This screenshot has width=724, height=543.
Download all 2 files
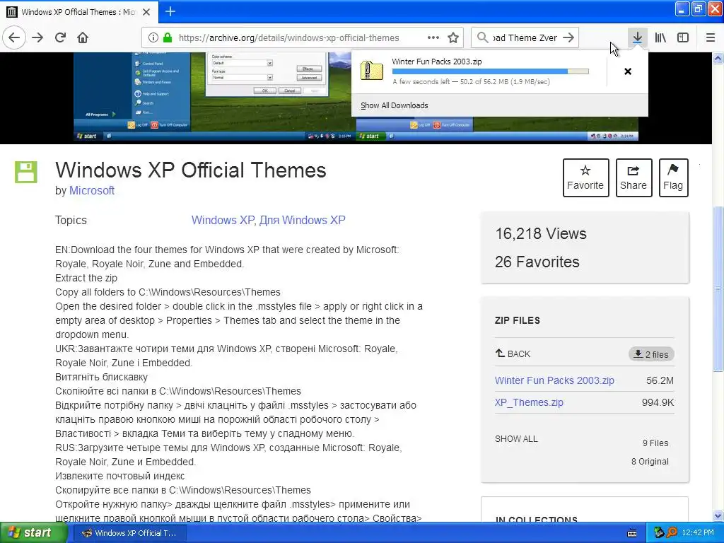coord(651,354)
